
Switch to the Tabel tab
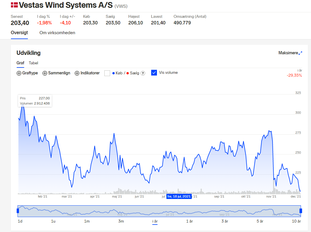pos(33,63)
